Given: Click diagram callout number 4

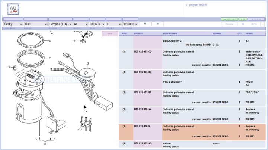Looking at the screenshot, I should [50, 139].
